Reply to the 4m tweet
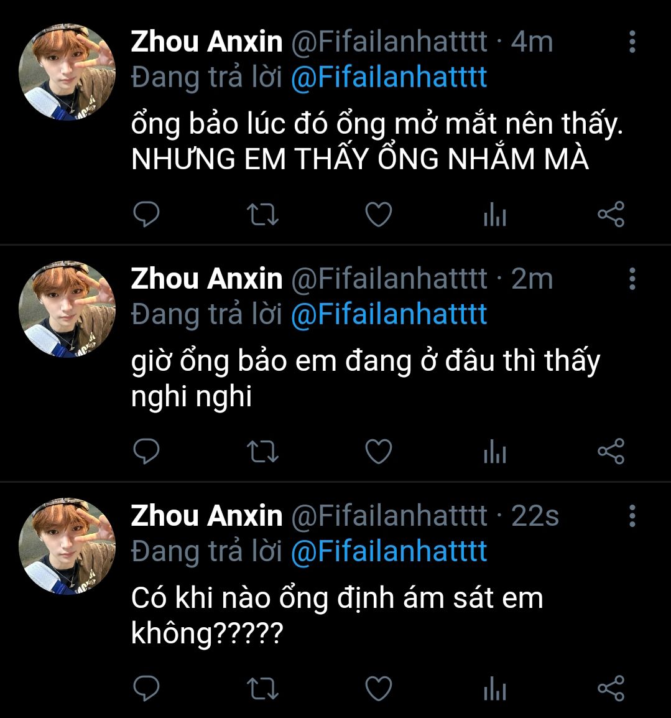The width and height of the screenshot is (671, 718). pos(146,214)
